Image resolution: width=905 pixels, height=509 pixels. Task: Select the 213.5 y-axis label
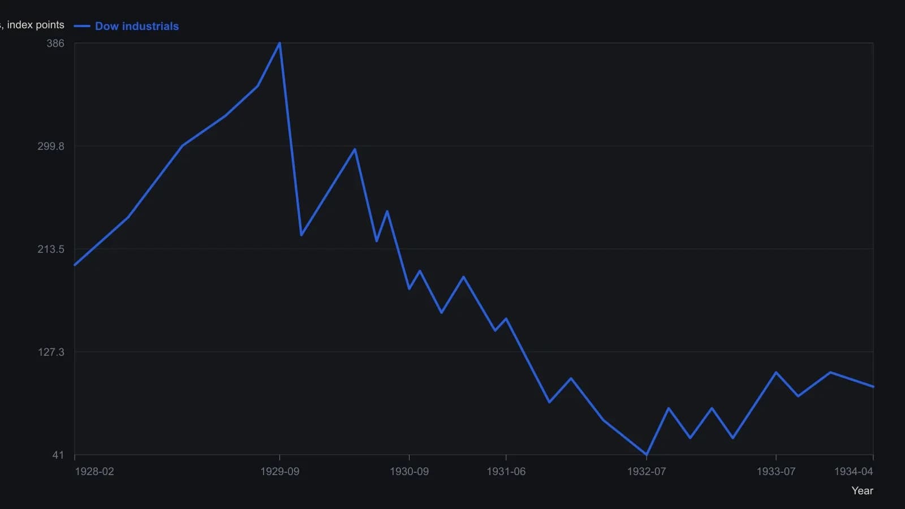pos(51,249)
